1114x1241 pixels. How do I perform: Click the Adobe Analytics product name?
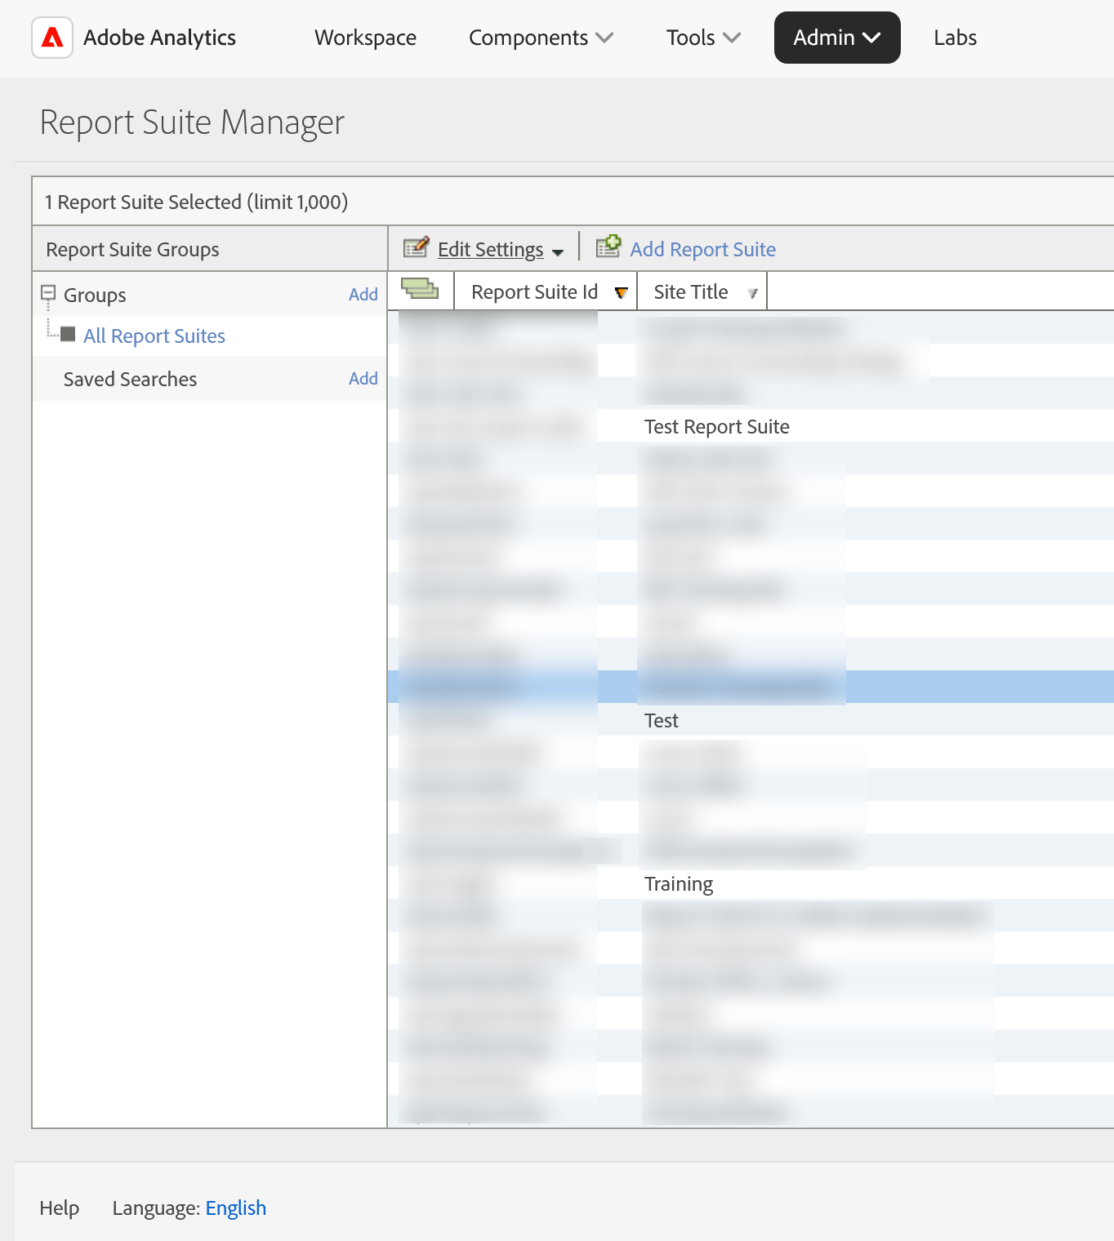(x=159, y=38)
